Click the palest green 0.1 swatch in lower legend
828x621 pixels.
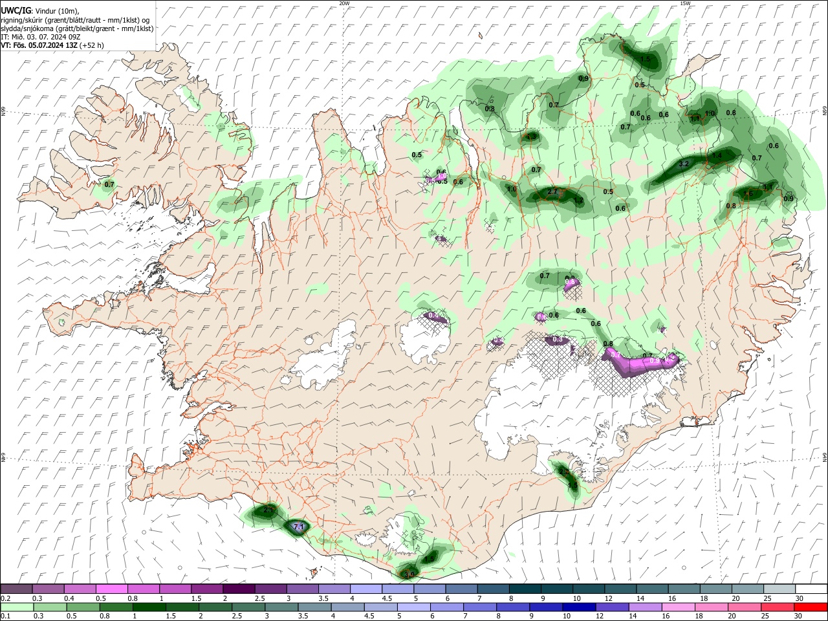point(16,607)
